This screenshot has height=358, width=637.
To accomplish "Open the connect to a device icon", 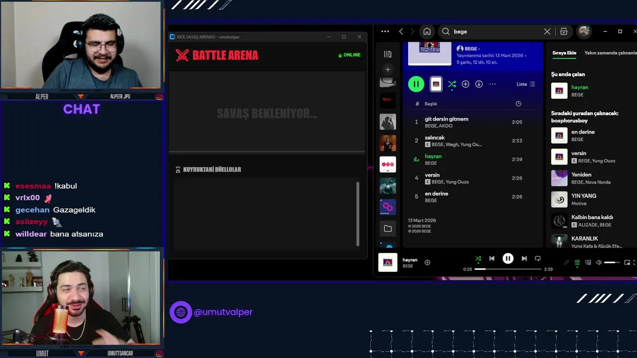I will coord(588,263).
